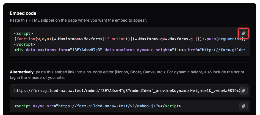Click the script async src code line

coord(98,106)
